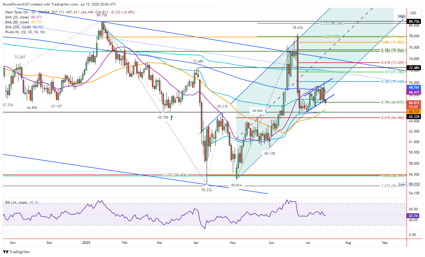Click the 0.618 (73.309) Fibonacci label

[393, 63]
